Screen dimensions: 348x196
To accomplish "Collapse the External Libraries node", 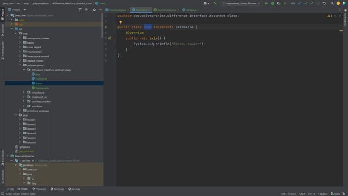I will pyautogui.click(x=8, y=156).
